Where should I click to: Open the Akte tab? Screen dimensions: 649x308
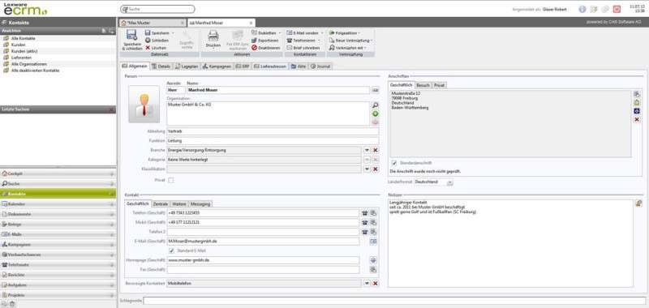(299, 66)
